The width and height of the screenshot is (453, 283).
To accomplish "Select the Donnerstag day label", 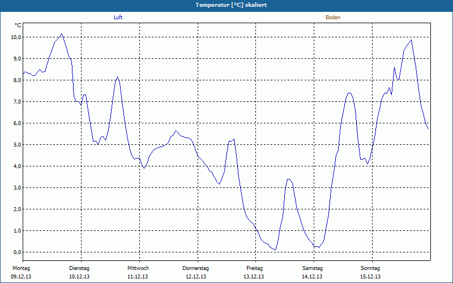I will pyautogui.click(x=195, y=268).
